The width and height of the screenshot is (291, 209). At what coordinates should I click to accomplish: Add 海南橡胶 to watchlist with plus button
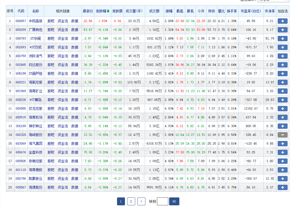(x=282, y=170)
